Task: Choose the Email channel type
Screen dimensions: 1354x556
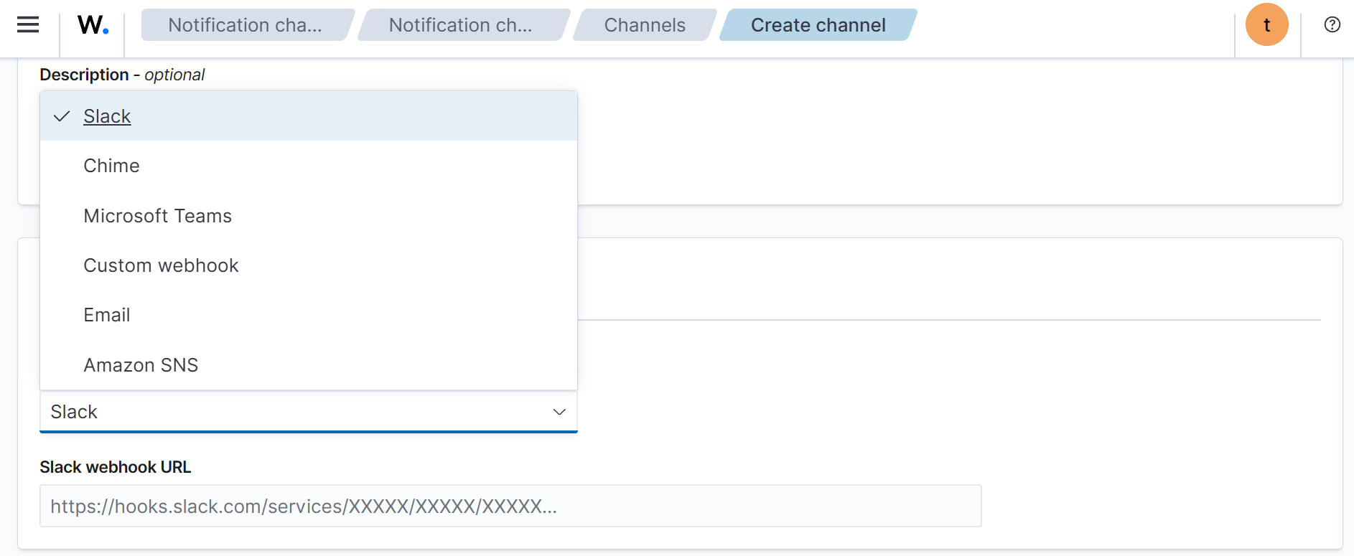Action: point(309,315)
